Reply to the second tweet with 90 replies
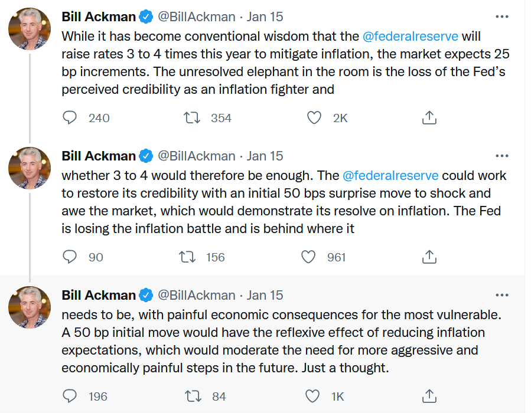This screenshot has height=413, width=531. 70,257
